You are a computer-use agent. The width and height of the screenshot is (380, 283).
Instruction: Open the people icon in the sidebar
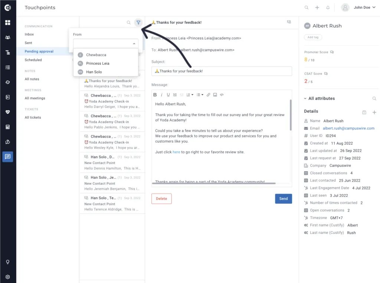tap(8, 37)
